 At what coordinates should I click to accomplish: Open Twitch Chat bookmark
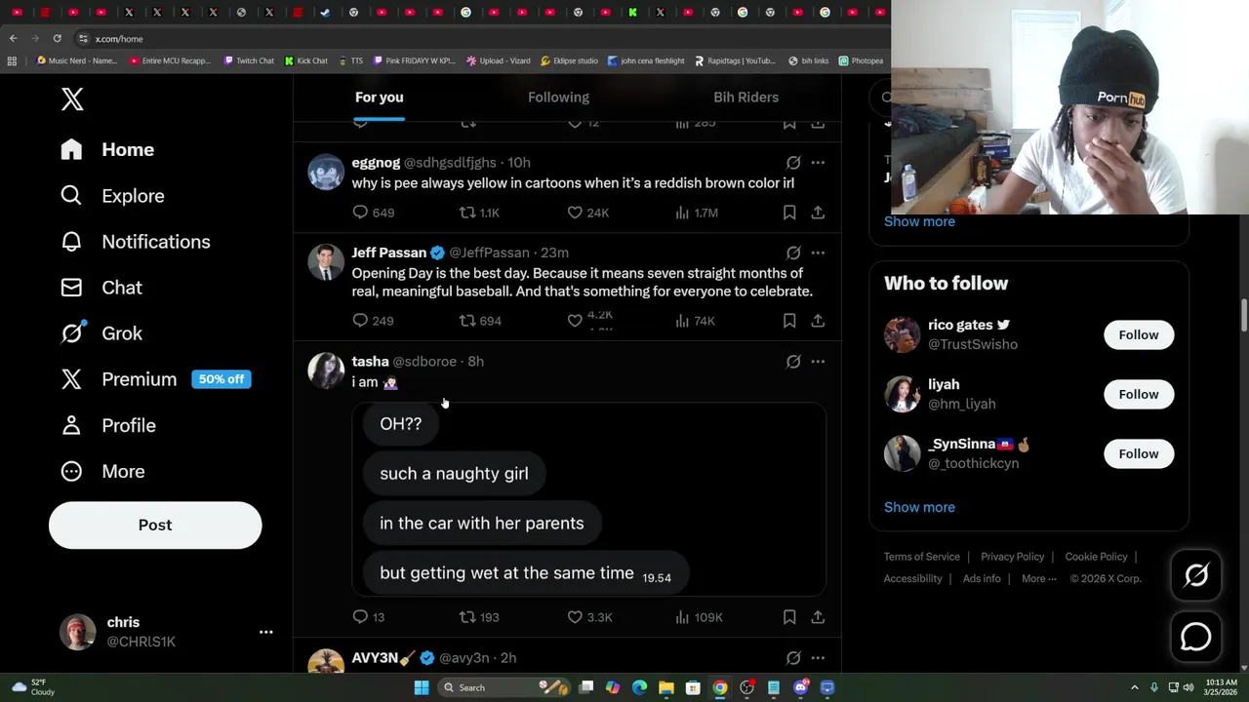(x=249, y=60)
